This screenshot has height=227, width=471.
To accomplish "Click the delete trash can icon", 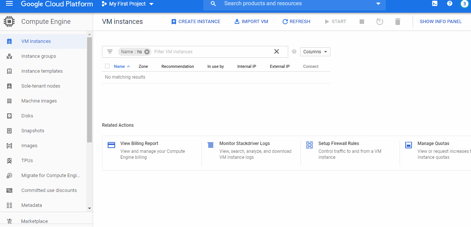I will [x=398, y=22].
